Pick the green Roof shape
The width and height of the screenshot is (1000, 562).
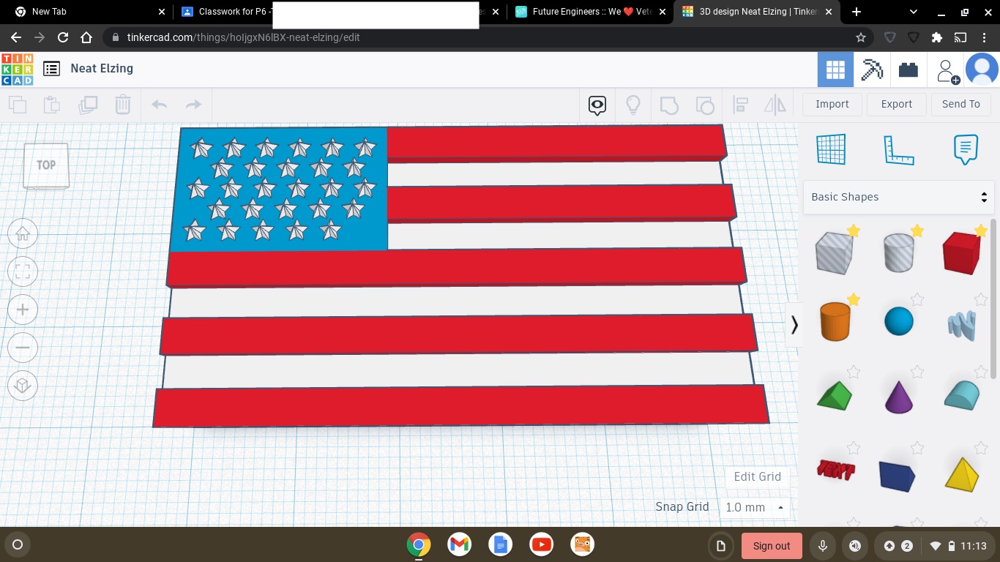[x=835, y=395]
